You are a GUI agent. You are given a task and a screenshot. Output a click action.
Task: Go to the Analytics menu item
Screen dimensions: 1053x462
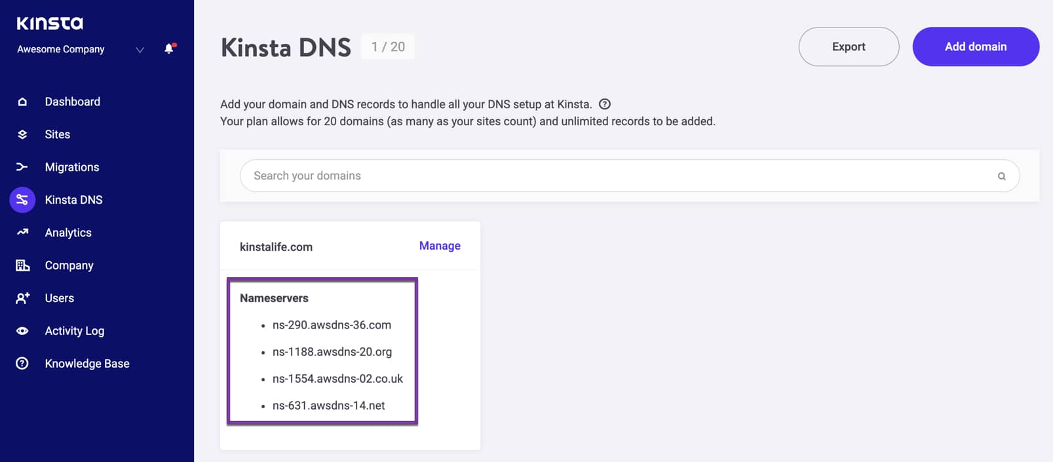pos(68,233)
